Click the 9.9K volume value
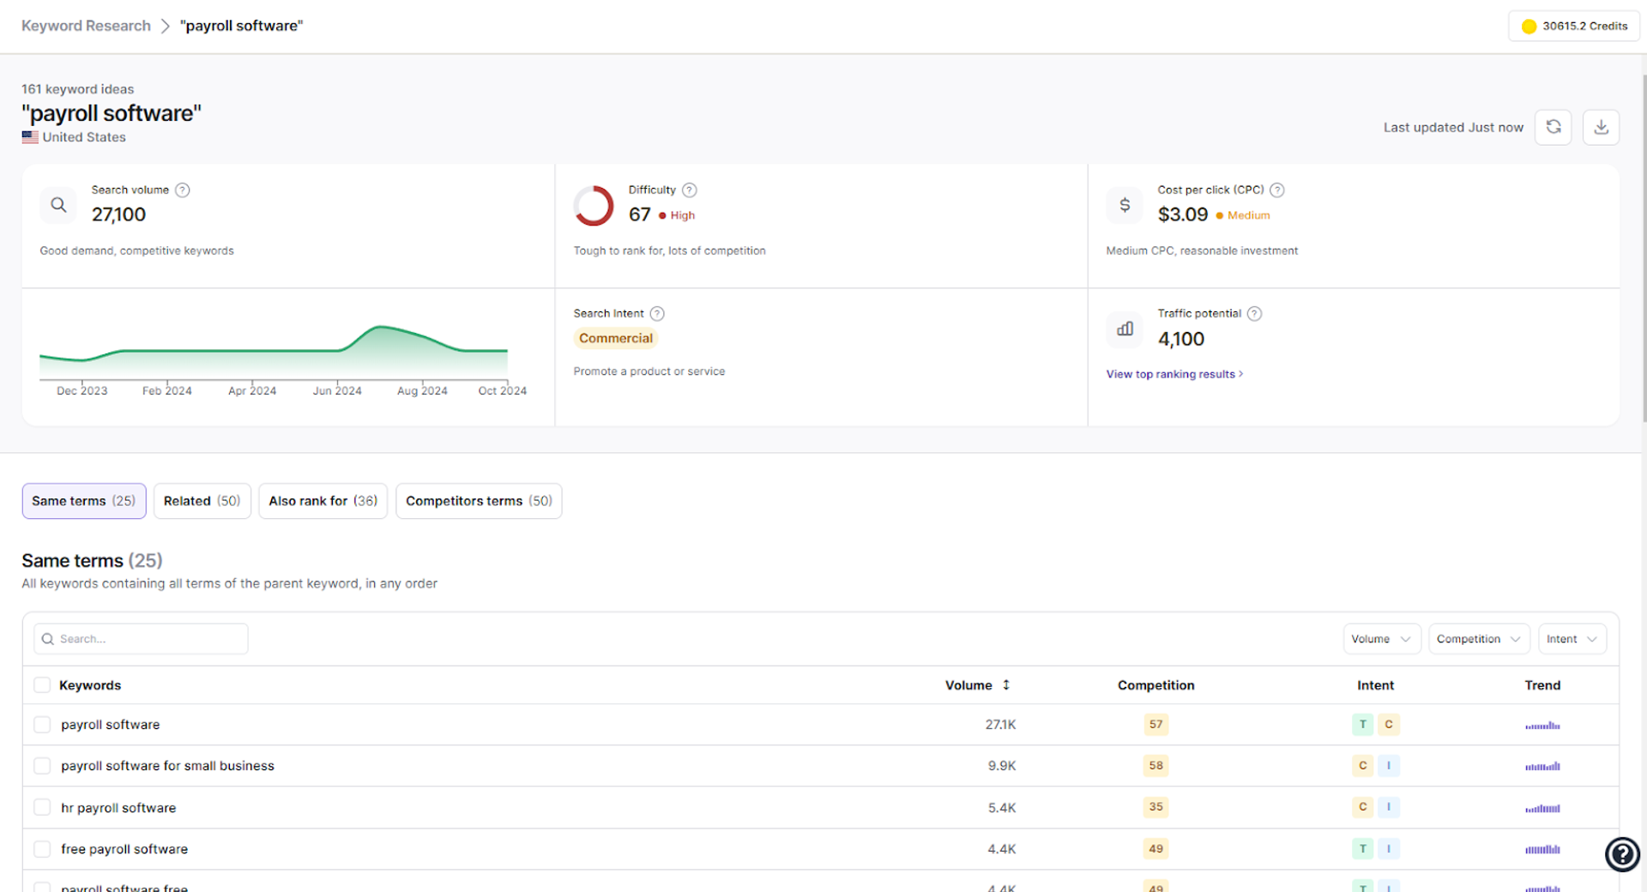The image size is (1647, 892). (x=1001, y=766)
